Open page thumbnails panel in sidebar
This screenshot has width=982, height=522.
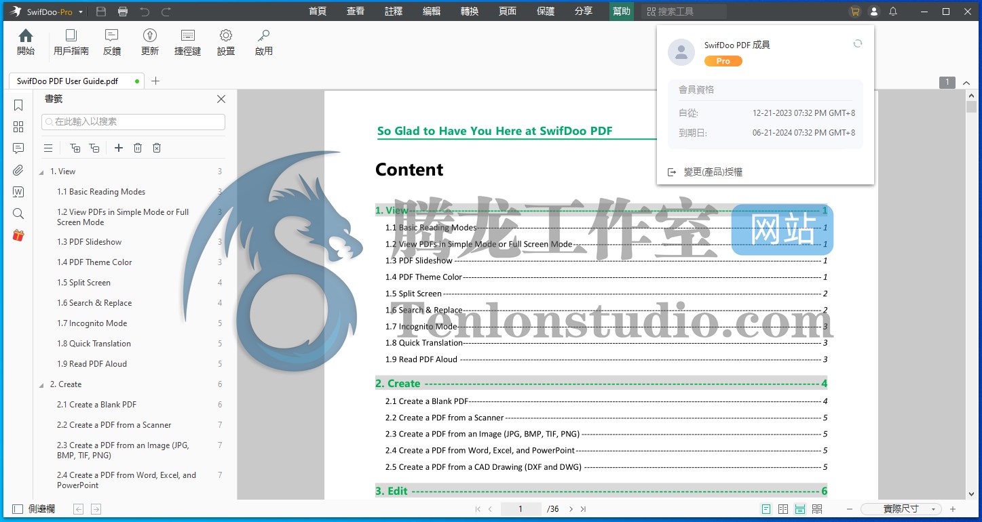(18, 127)
